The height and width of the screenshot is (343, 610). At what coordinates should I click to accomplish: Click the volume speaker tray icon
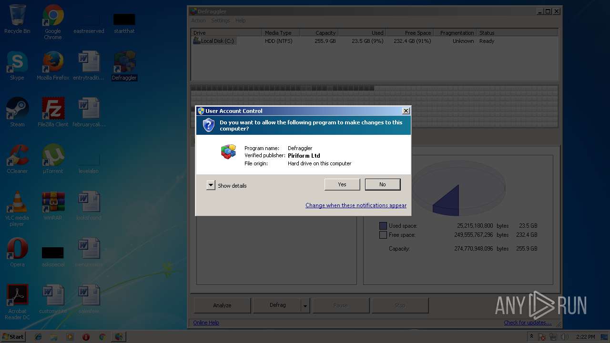pyautogui.click(x=565, y=337)
